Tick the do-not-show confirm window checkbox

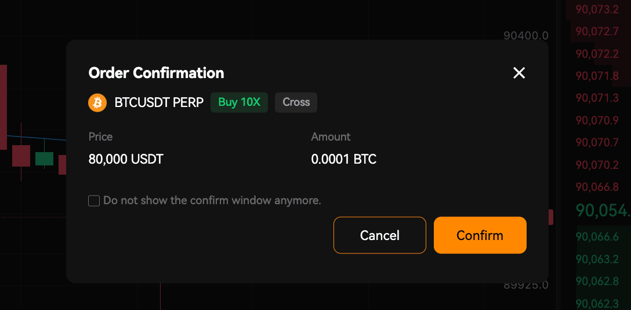tap(94, 201)
